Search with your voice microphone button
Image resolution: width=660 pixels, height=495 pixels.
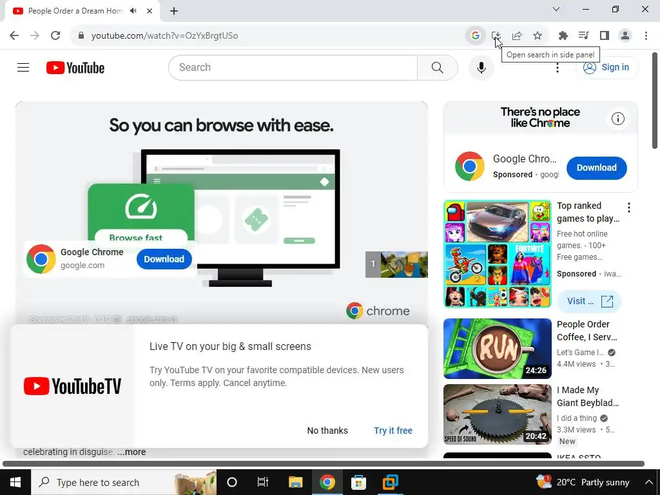(481, 67)
